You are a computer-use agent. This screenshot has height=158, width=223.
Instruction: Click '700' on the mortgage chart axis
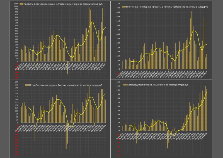click(118, 8)
